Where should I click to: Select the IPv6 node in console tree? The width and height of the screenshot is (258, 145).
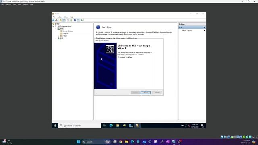tap(62, 38)
